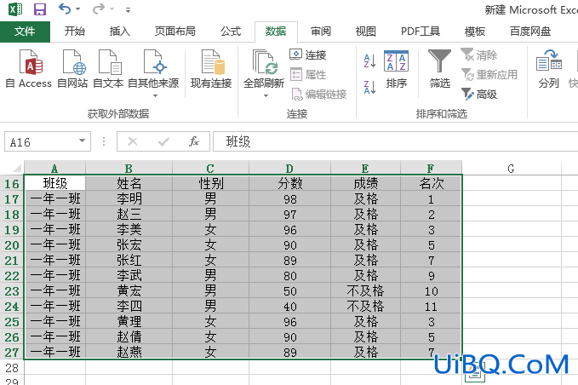
Task: Click the Properties (属性) item
Action: pos(308,74)
